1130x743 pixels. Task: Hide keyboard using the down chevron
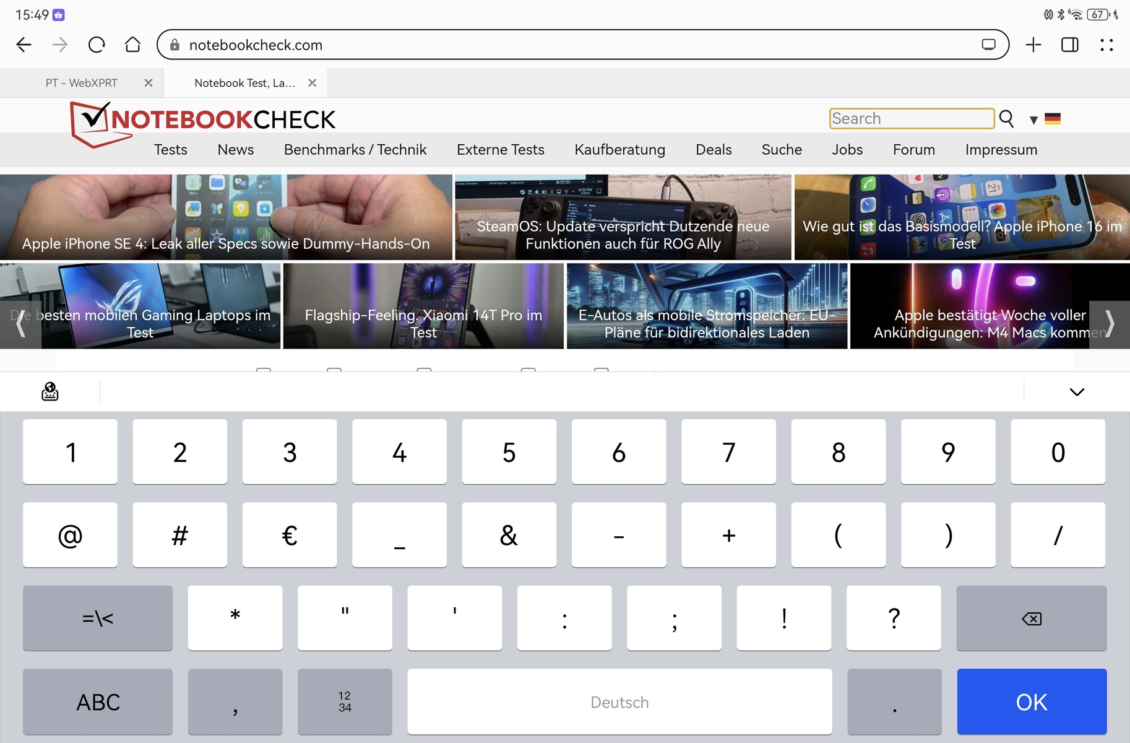(1077, 392)
